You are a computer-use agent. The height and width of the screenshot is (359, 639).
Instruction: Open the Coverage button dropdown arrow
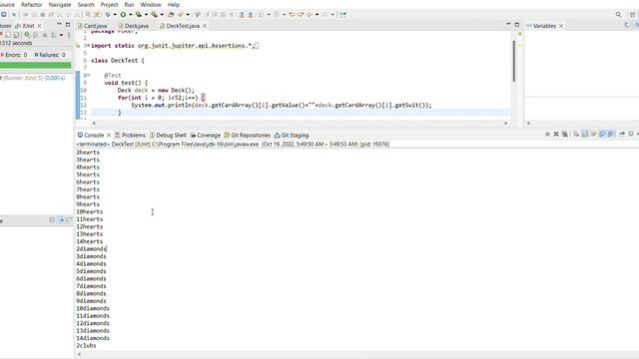146,14
